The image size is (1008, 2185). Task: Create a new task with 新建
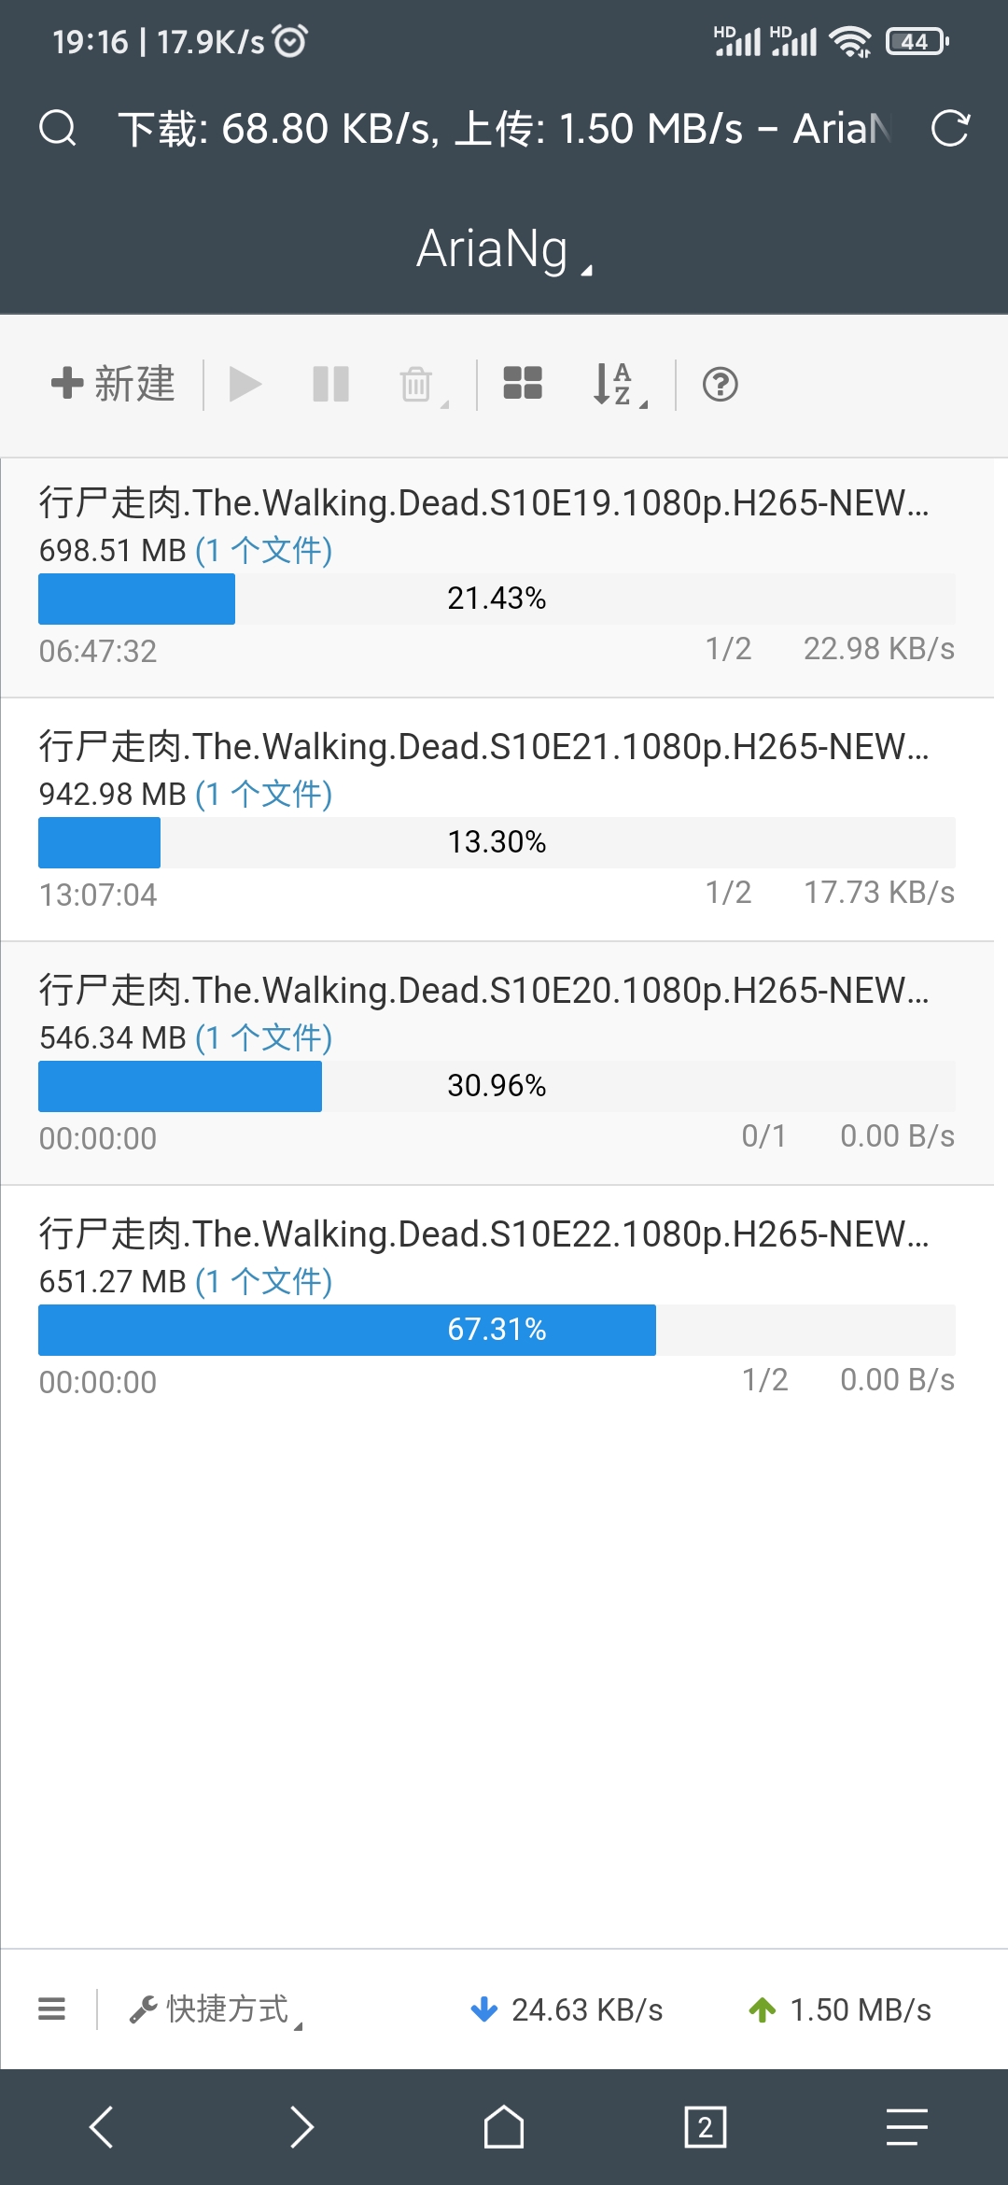tap(113, 384)
